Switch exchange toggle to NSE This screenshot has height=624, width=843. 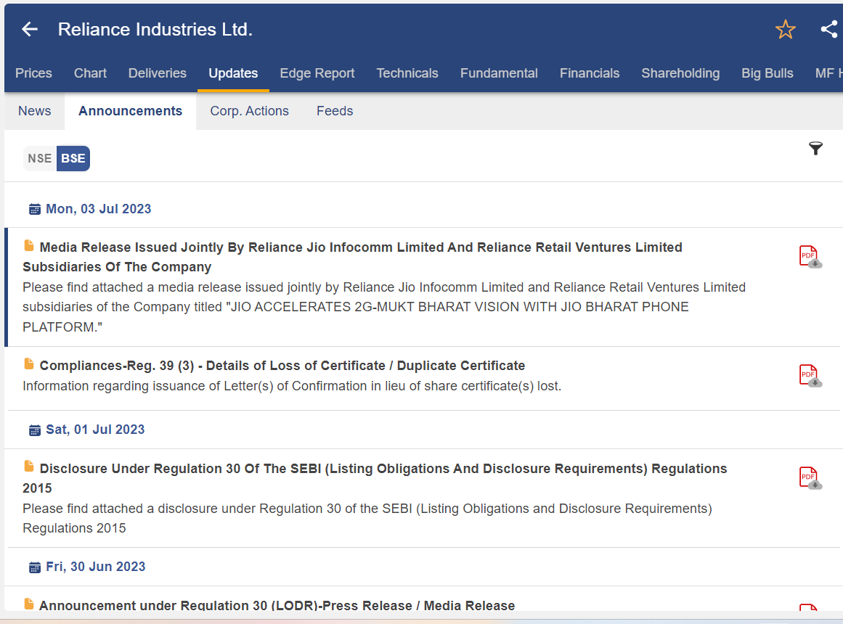coord(40,158)
